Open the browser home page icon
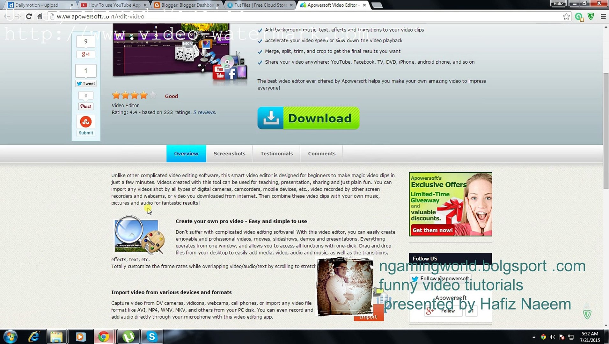 coord(40,16)
